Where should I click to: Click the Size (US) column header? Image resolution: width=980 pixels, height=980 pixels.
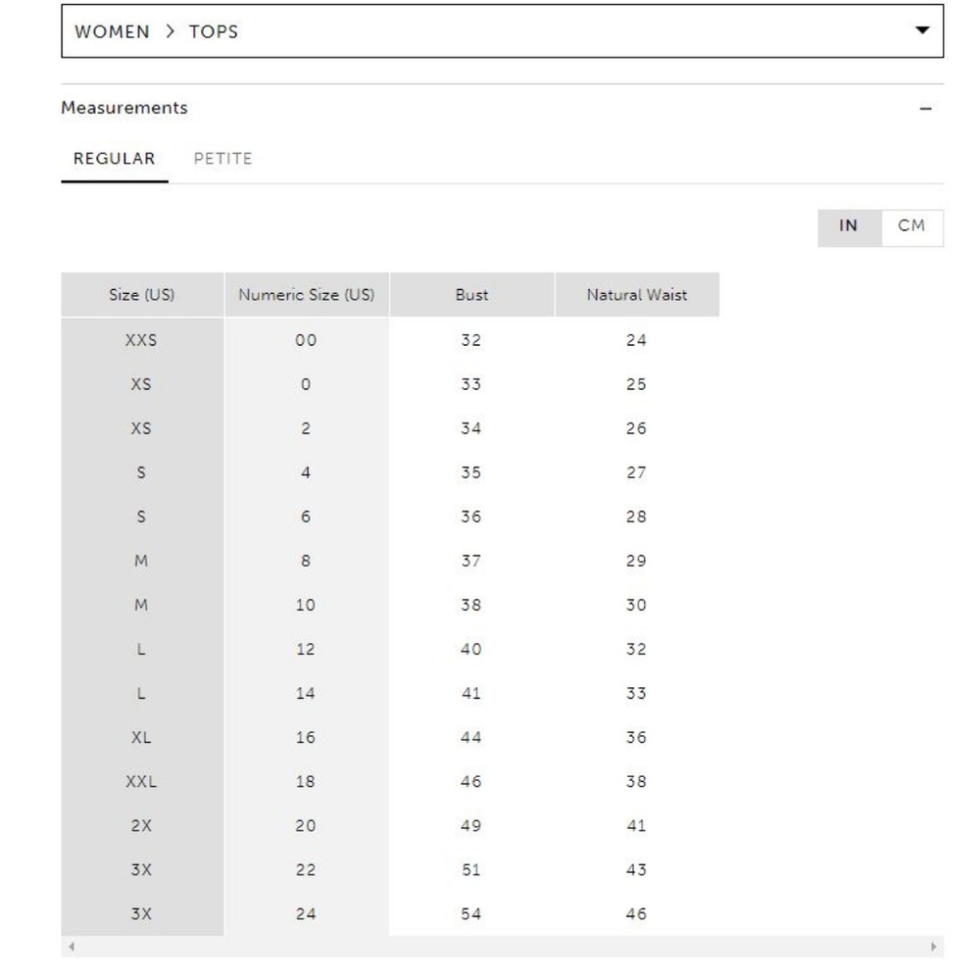click(x=142, y=295)
